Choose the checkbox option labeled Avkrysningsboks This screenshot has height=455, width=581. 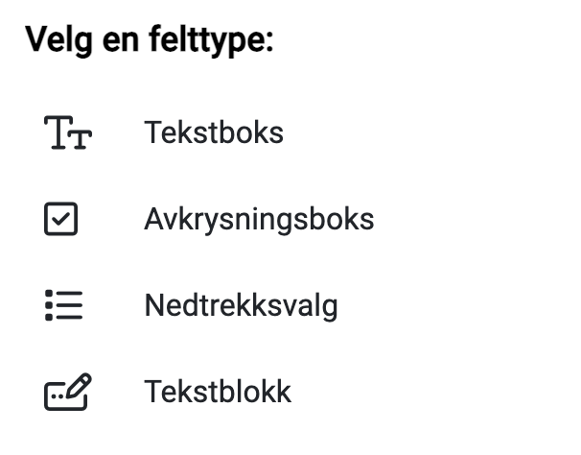tap(259, 219)
